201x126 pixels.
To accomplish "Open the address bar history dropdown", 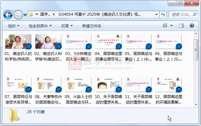I will [x=156, y=15].
